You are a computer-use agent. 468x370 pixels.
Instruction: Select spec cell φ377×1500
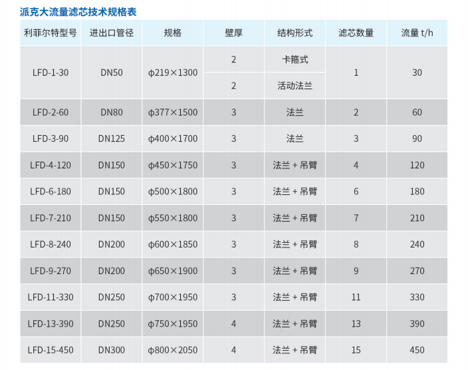(173, 112)
